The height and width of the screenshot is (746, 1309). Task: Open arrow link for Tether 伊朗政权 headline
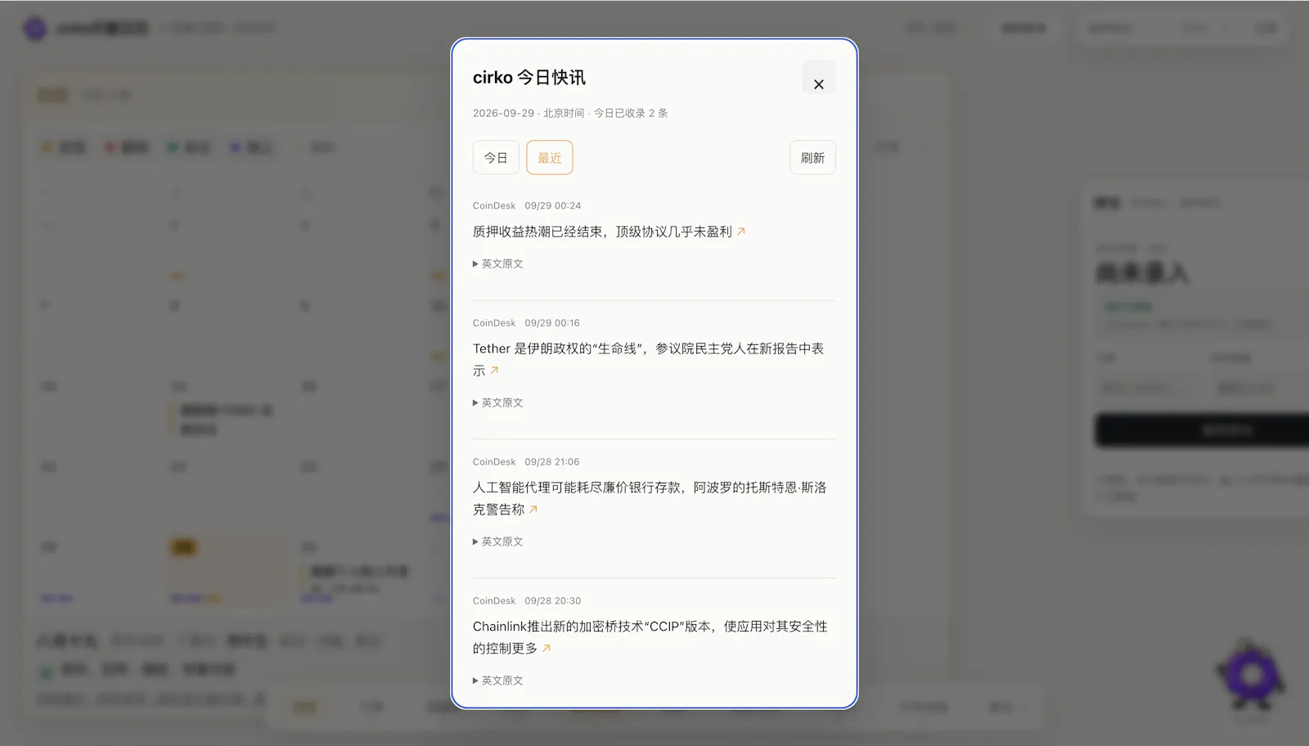coord(494,371)
